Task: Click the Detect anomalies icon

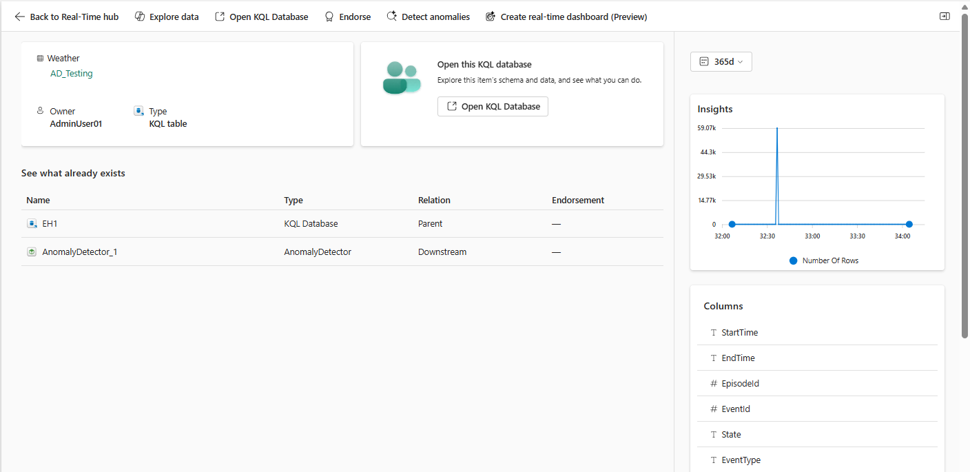Action: [391, 17]
